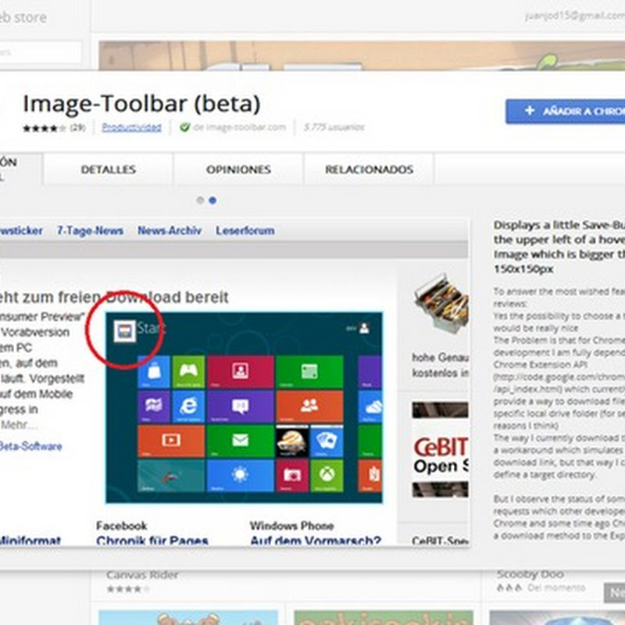Click the Windows 8 Start screen image

tap(244, 407)
